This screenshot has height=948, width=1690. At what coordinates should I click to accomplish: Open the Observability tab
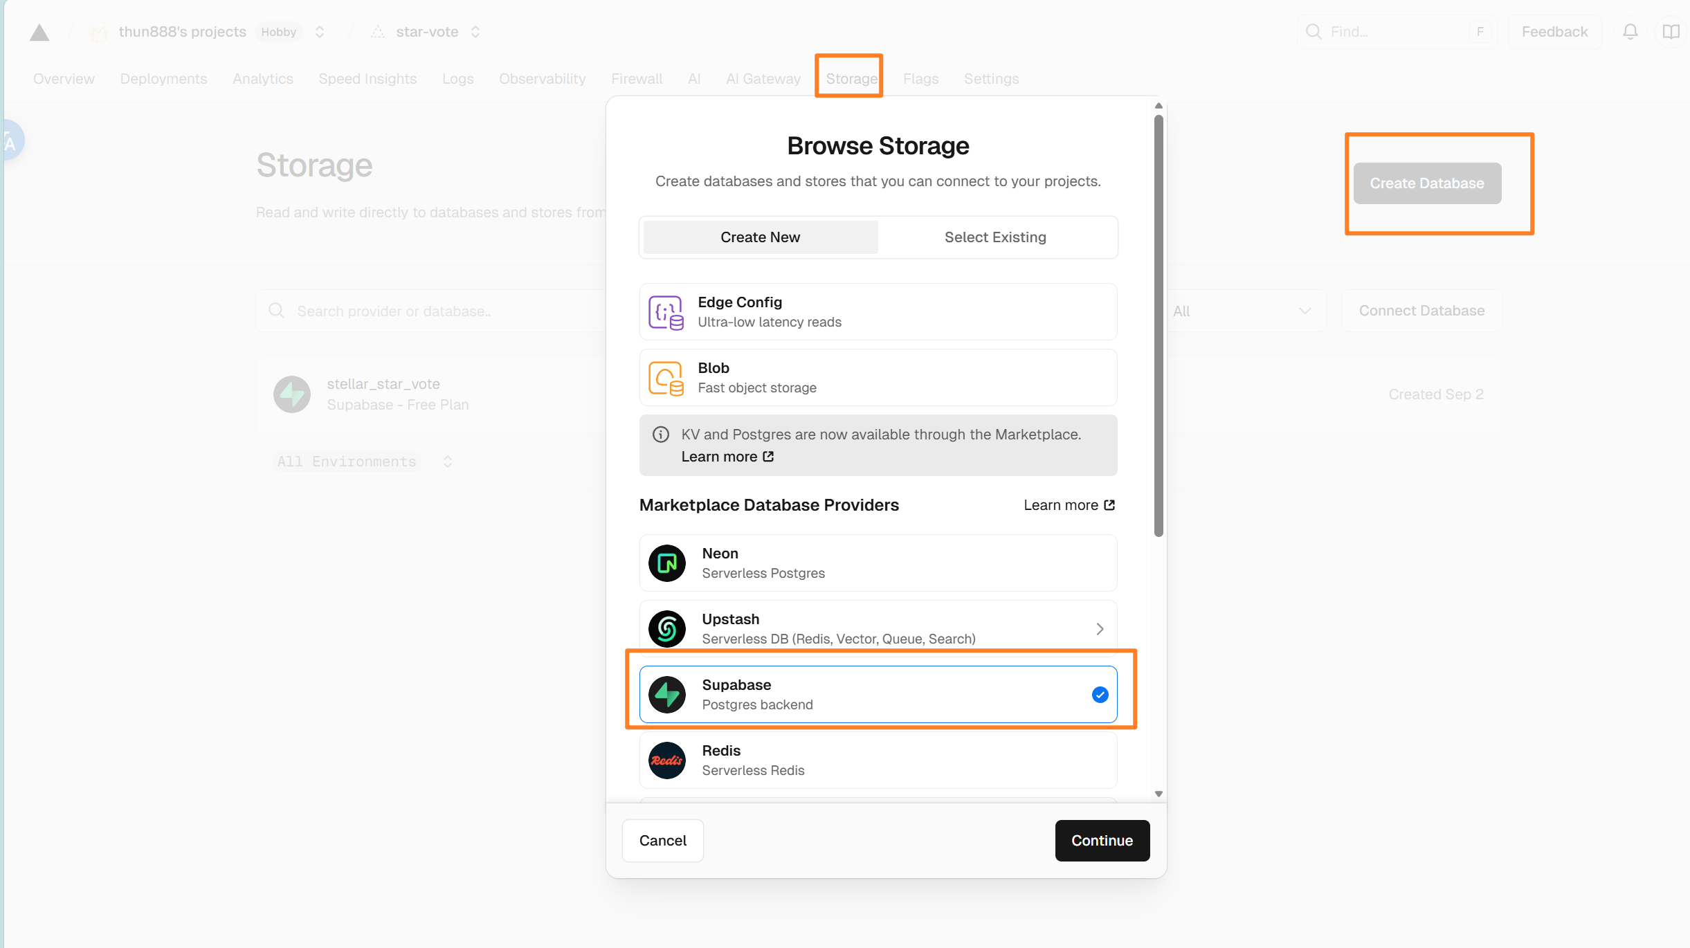543,79
